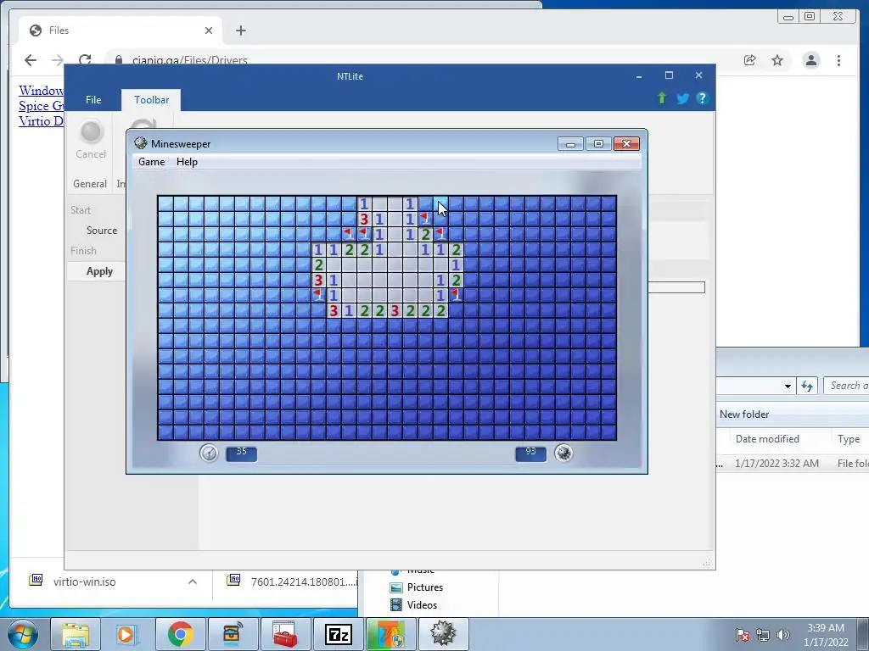
Task: Open the Windows Start button
Action: click(x=23, y=634)
